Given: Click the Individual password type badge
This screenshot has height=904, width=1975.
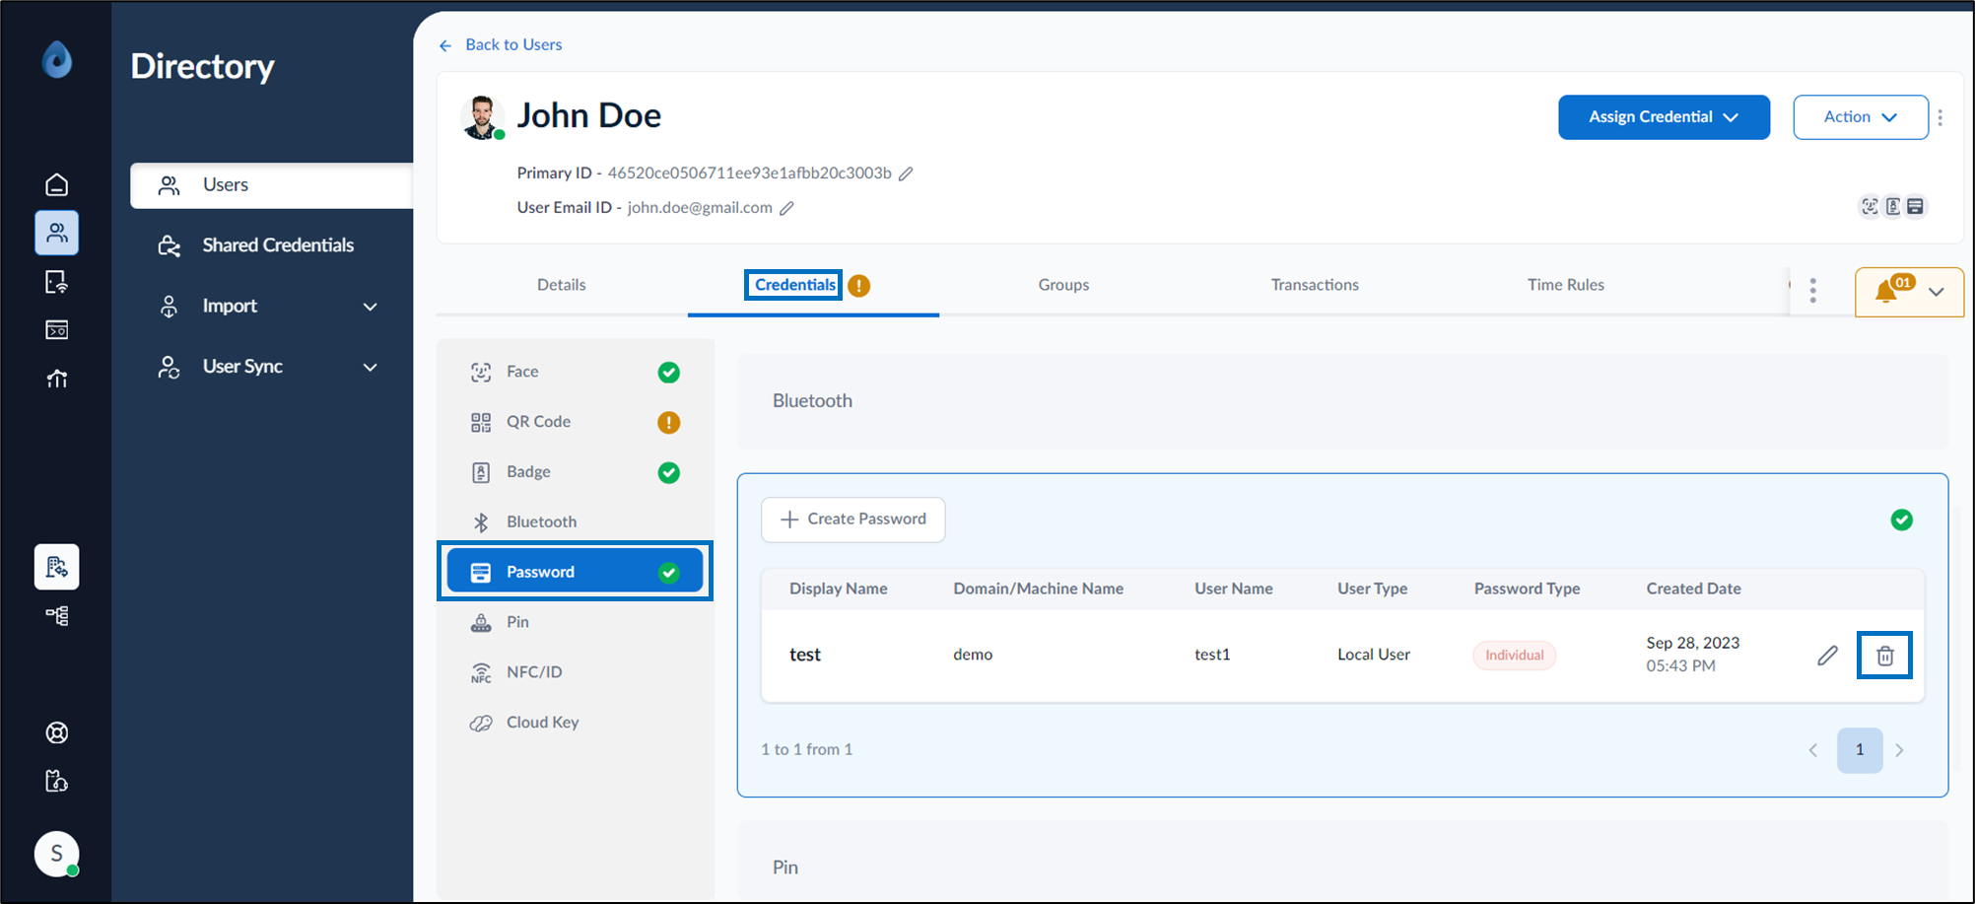Looking at the screenshot, I should (x=1515, y=656).
